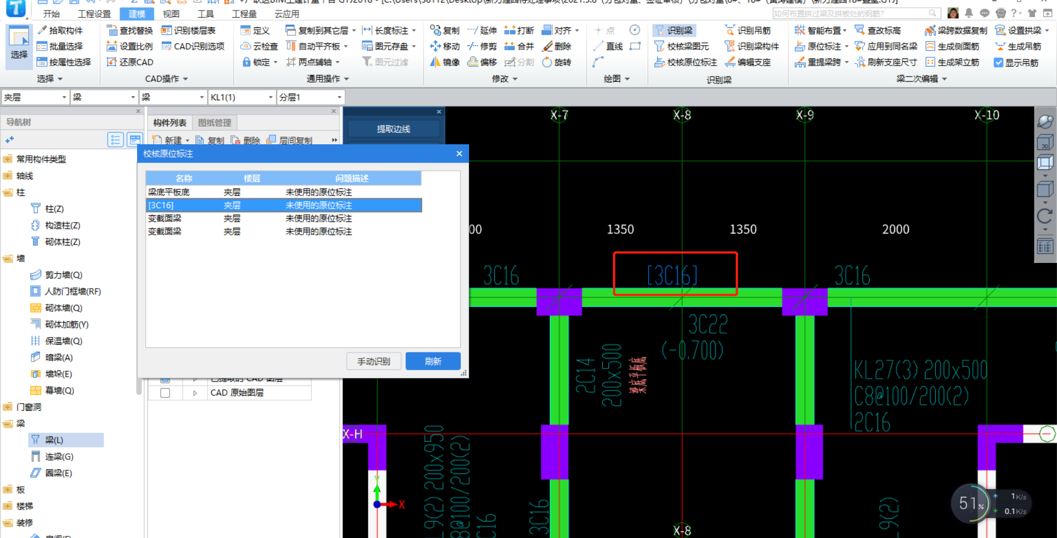The height and width of the screenshot is (538, 1057).
Task: Click 层间复制 in the component list
Action: pos(290,140)
